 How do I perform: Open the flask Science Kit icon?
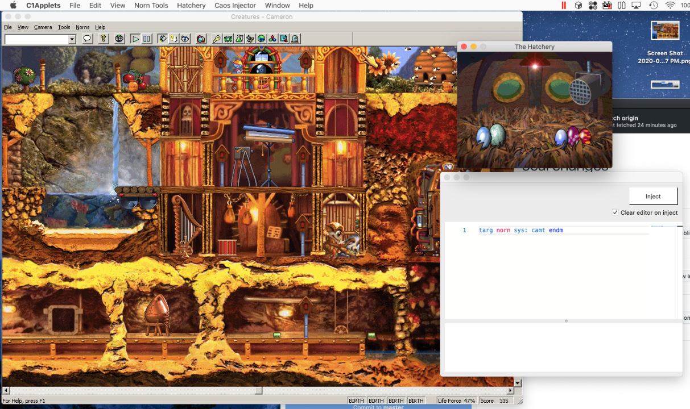pyautogui.click(x=239, y=39)
